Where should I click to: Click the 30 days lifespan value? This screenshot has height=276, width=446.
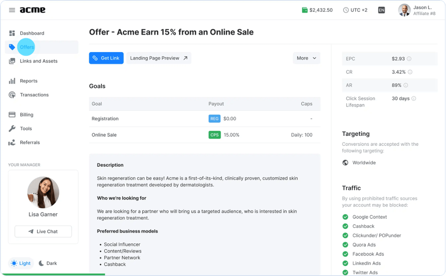pyautogui.click(x=401, y=98)
